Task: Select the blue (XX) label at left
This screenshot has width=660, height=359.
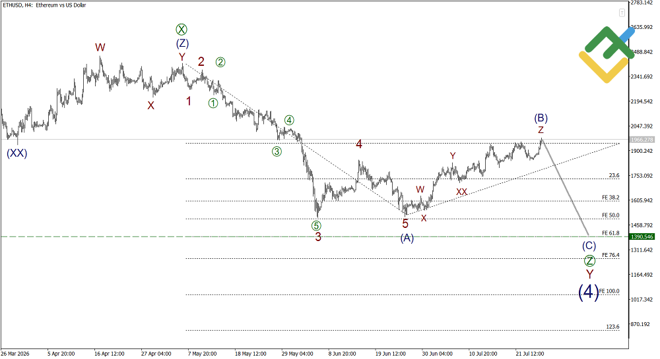Action: pos(17,153)
